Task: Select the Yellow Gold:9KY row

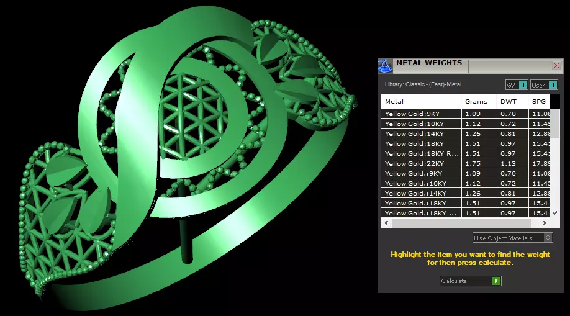Action: [x=465, y=114]
